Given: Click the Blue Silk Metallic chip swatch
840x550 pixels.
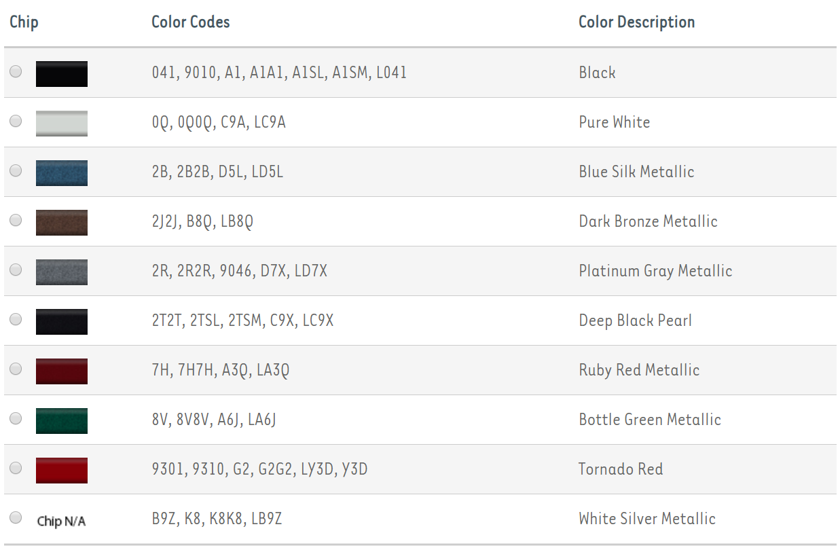Looking at the screenshot, I should point(62,172).
